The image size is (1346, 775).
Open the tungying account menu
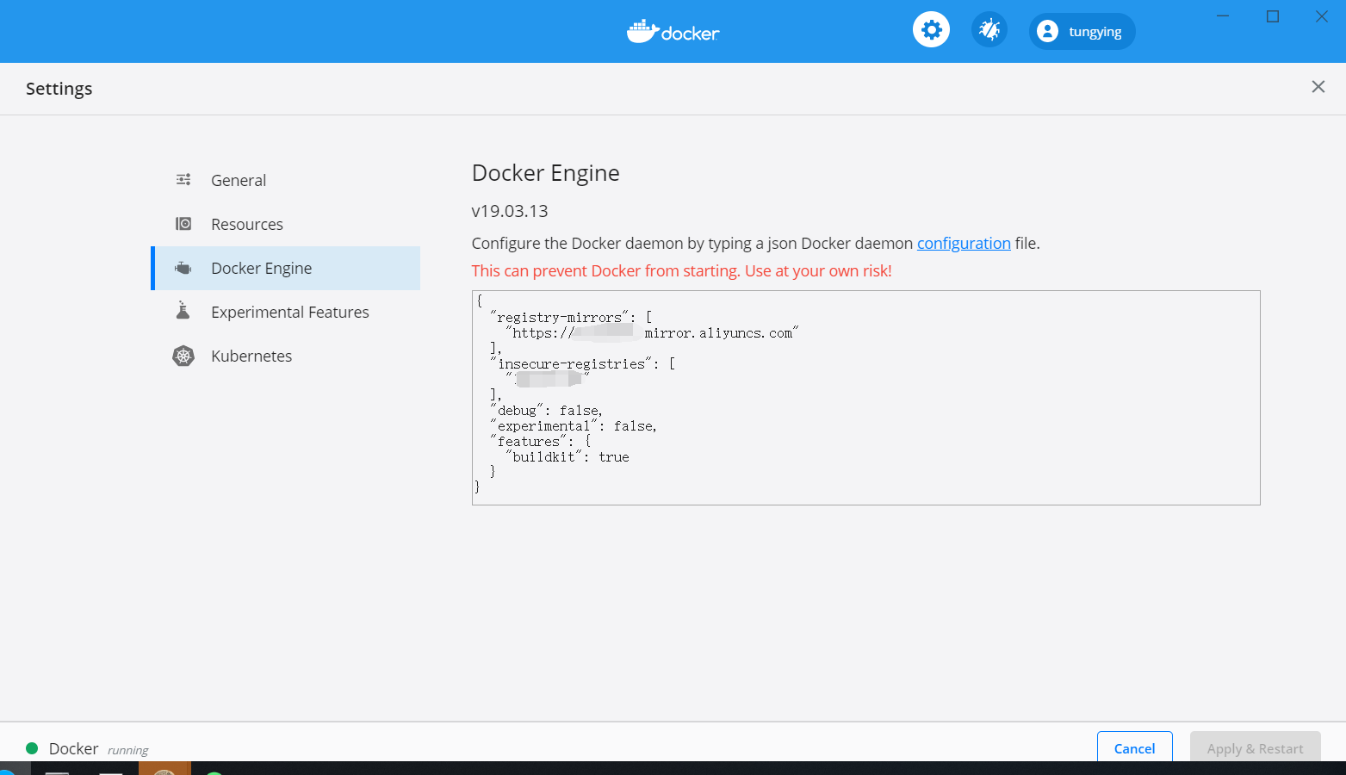(1082, 31)
